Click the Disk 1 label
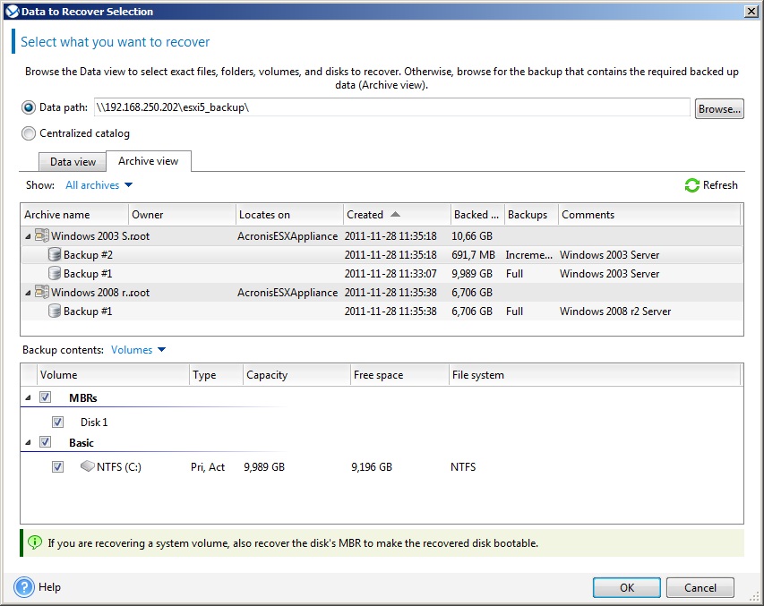The width and height of the screenshot is (764, 606). pos(94,422)
